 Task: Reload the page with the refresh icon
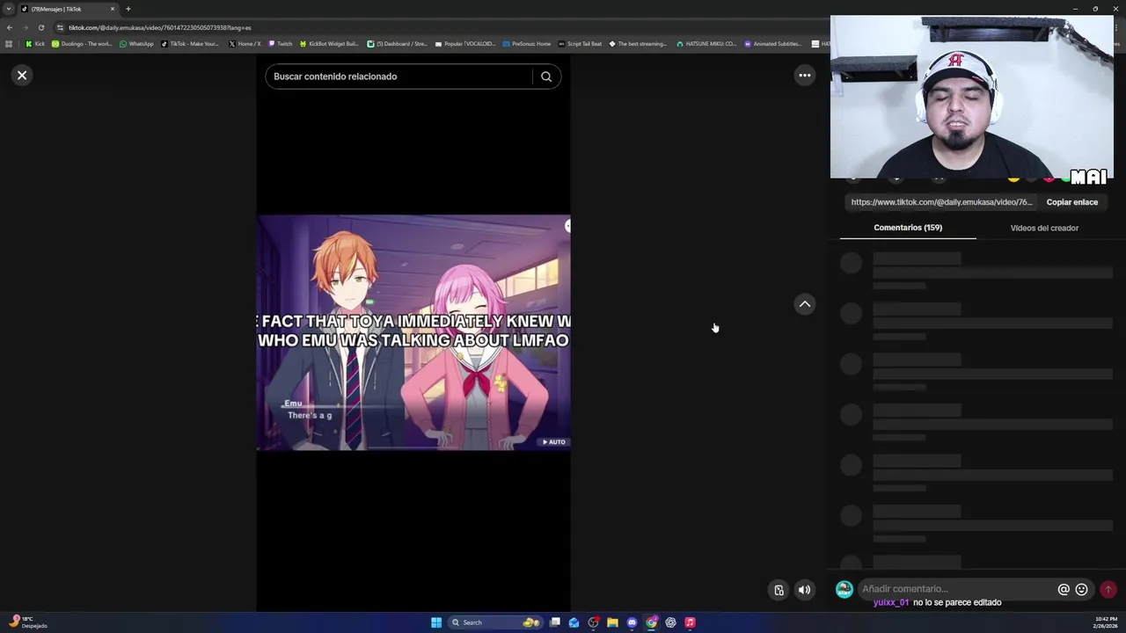40,27
